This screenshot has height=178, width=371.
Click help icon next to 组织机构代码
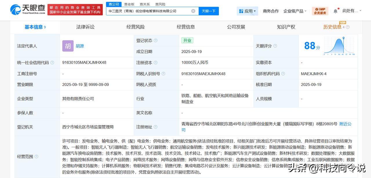click(283, 74)
